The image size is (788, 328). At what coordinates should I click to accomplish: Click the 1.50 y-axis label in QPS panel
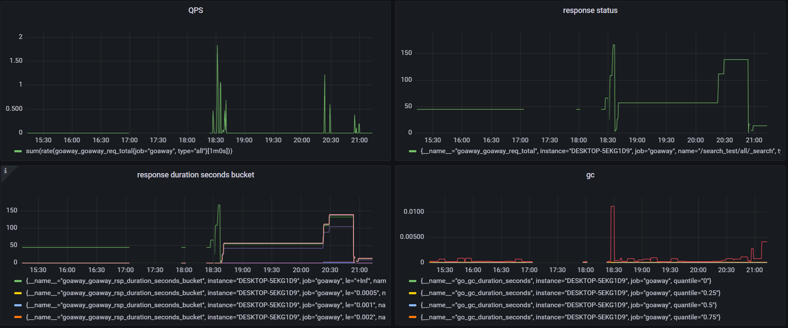(x=16, y=61)
